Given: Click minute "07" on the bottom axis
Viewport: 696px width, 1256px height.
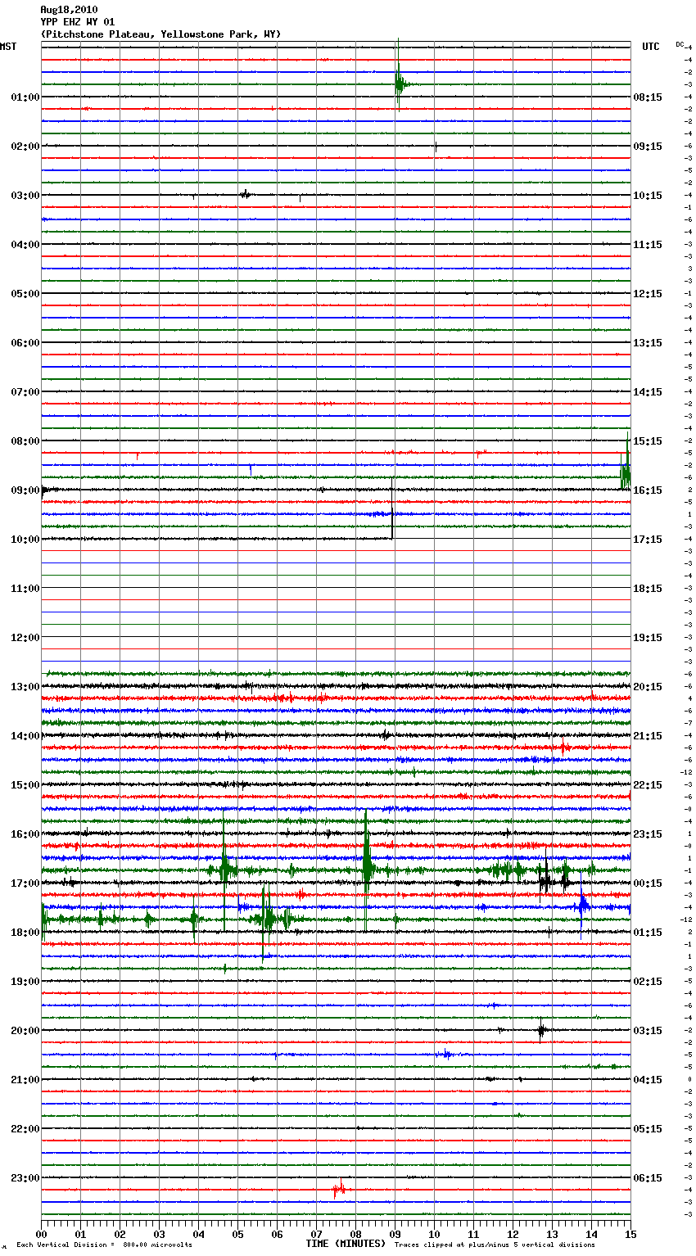Looking at the screenshot, I should (x=316, y=1234).
